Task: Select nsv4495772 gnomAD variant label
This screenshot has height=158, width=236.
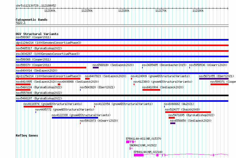Action: 65,109
